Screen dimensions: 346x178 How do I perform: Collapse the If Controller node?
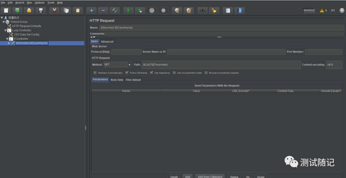pyautogui.click(x=7, y=39)
